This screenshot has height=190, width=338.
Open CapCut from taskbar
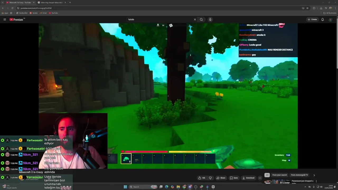coord(213,187)
